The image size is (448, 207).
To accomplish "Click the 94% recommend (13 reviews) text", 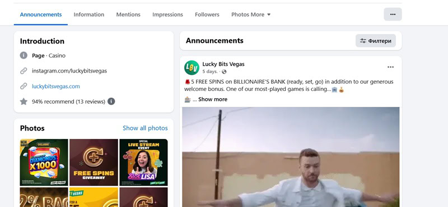I will [68, 102].
